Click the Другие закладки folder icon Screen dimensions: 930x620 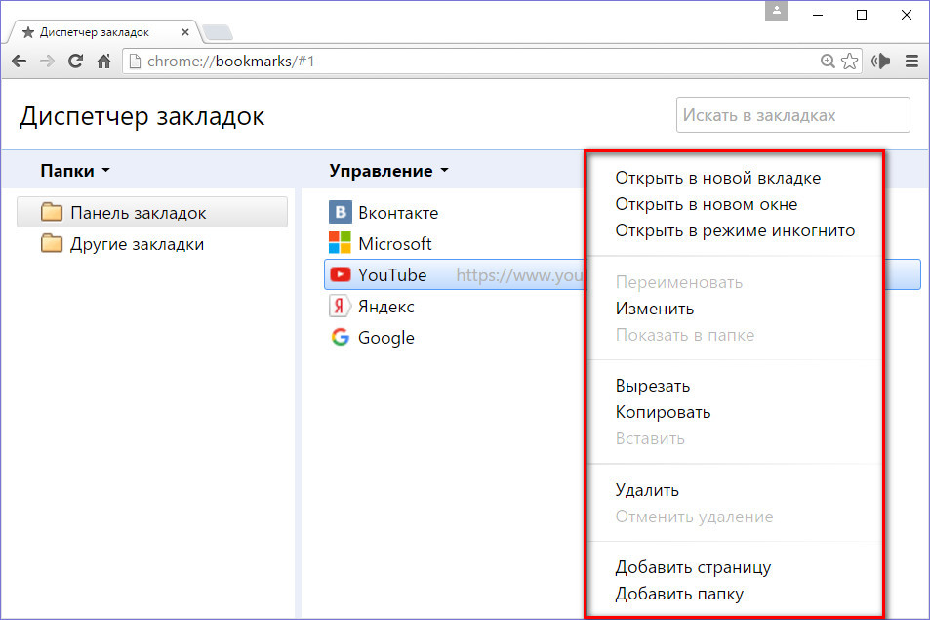coord(52,243)
